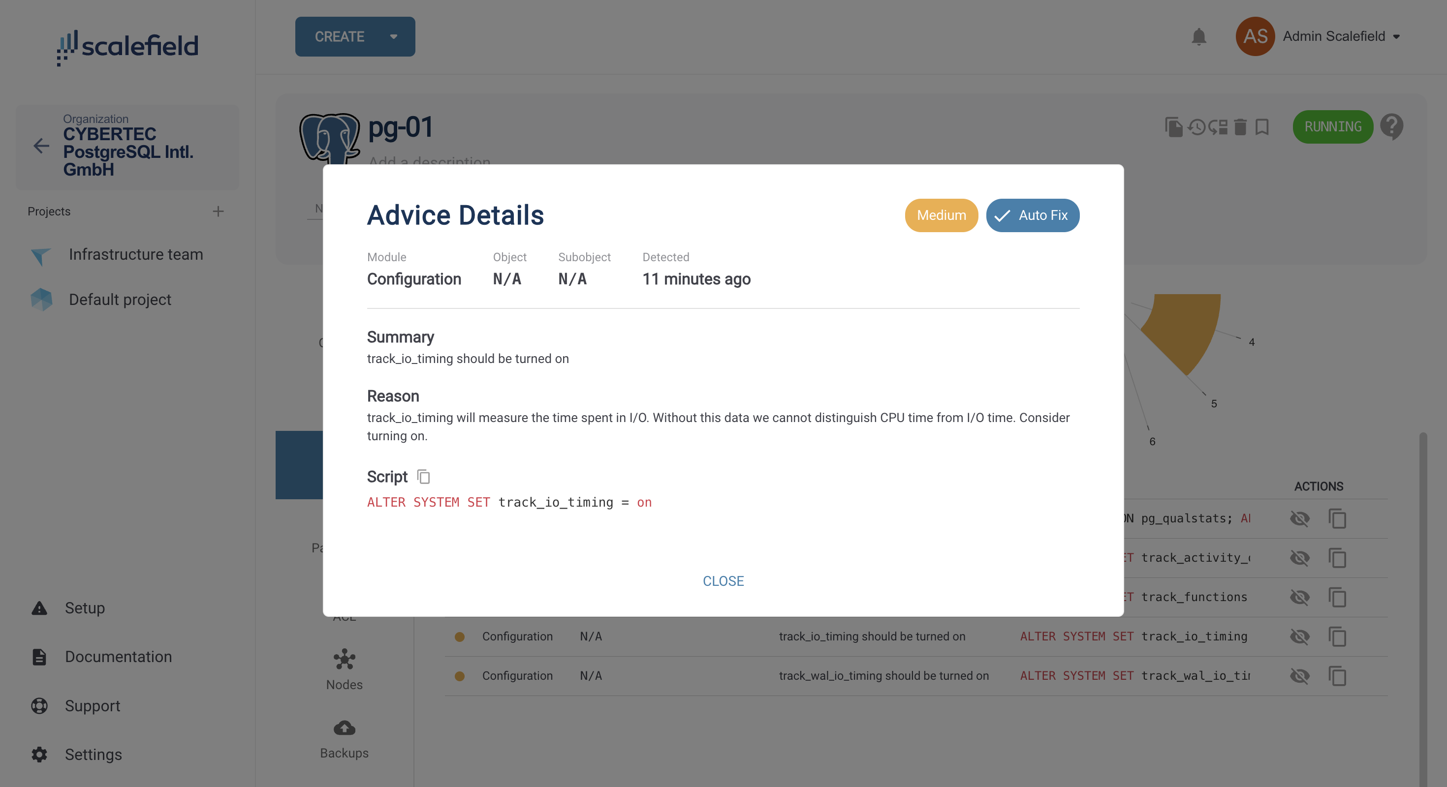Open the cluster history clock icon
The height and width of the screenshot is (787, 1447).
point(1196,127)
